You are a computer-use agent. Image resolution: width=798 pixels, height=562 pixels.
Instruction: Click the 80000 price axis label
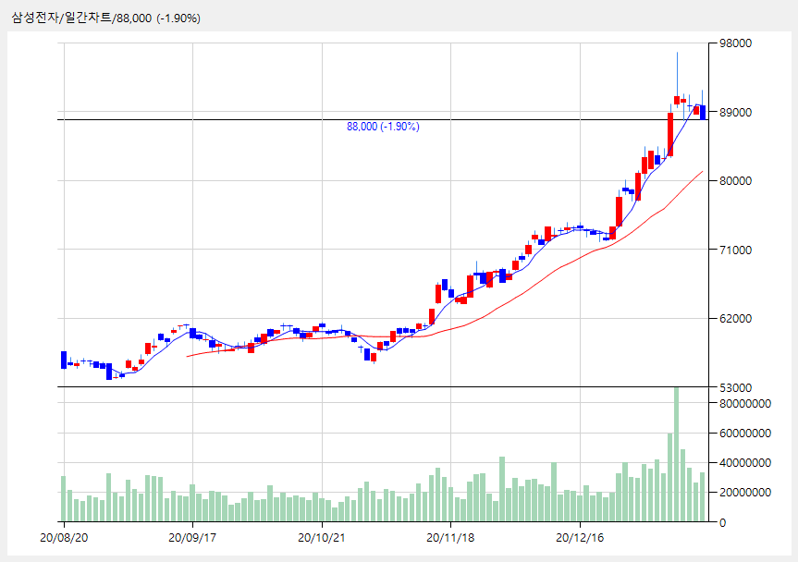[736, 180]
